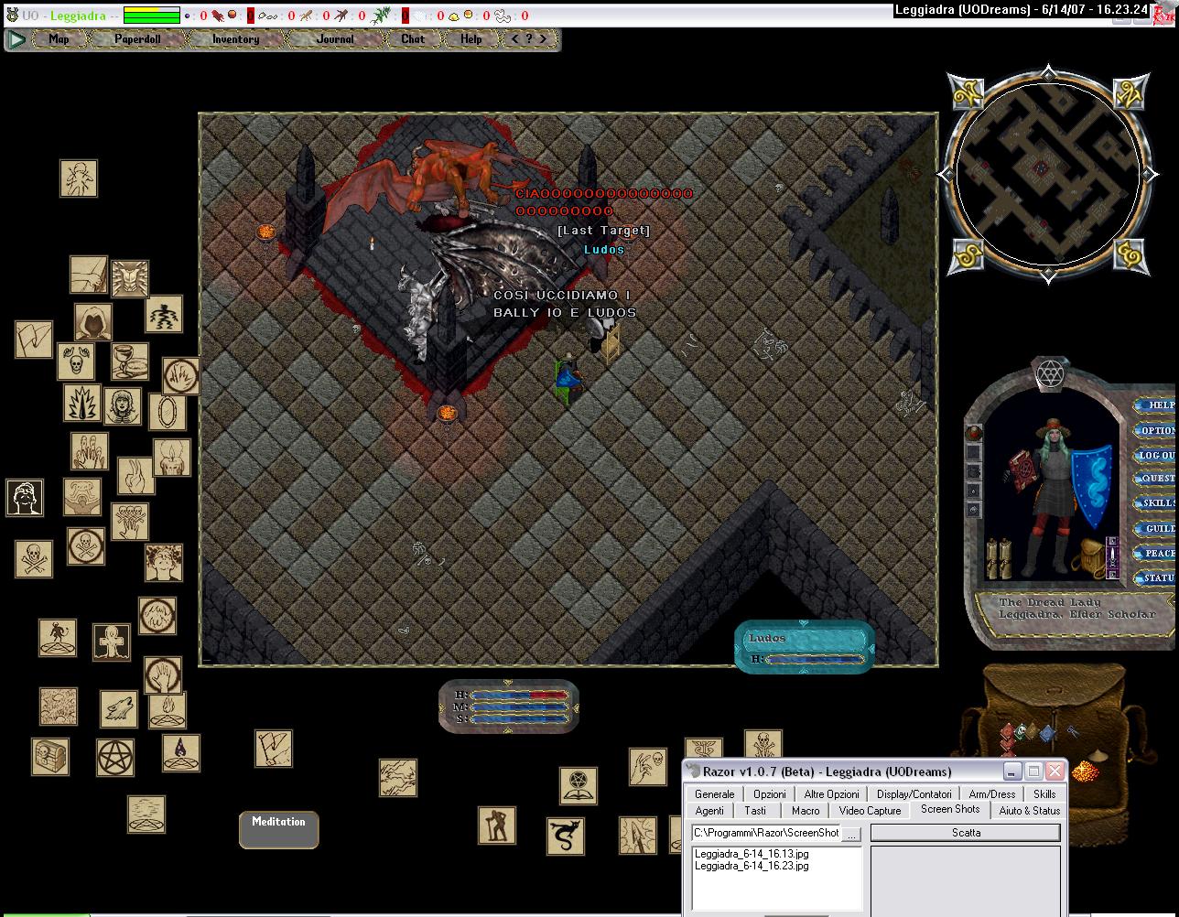This screenshot has width=1179, height=917.
Task: Cast the plain pentagram spell icon
Action: 115,758
